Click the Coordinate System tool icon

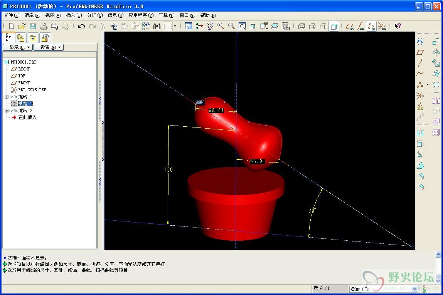point(420,96)
